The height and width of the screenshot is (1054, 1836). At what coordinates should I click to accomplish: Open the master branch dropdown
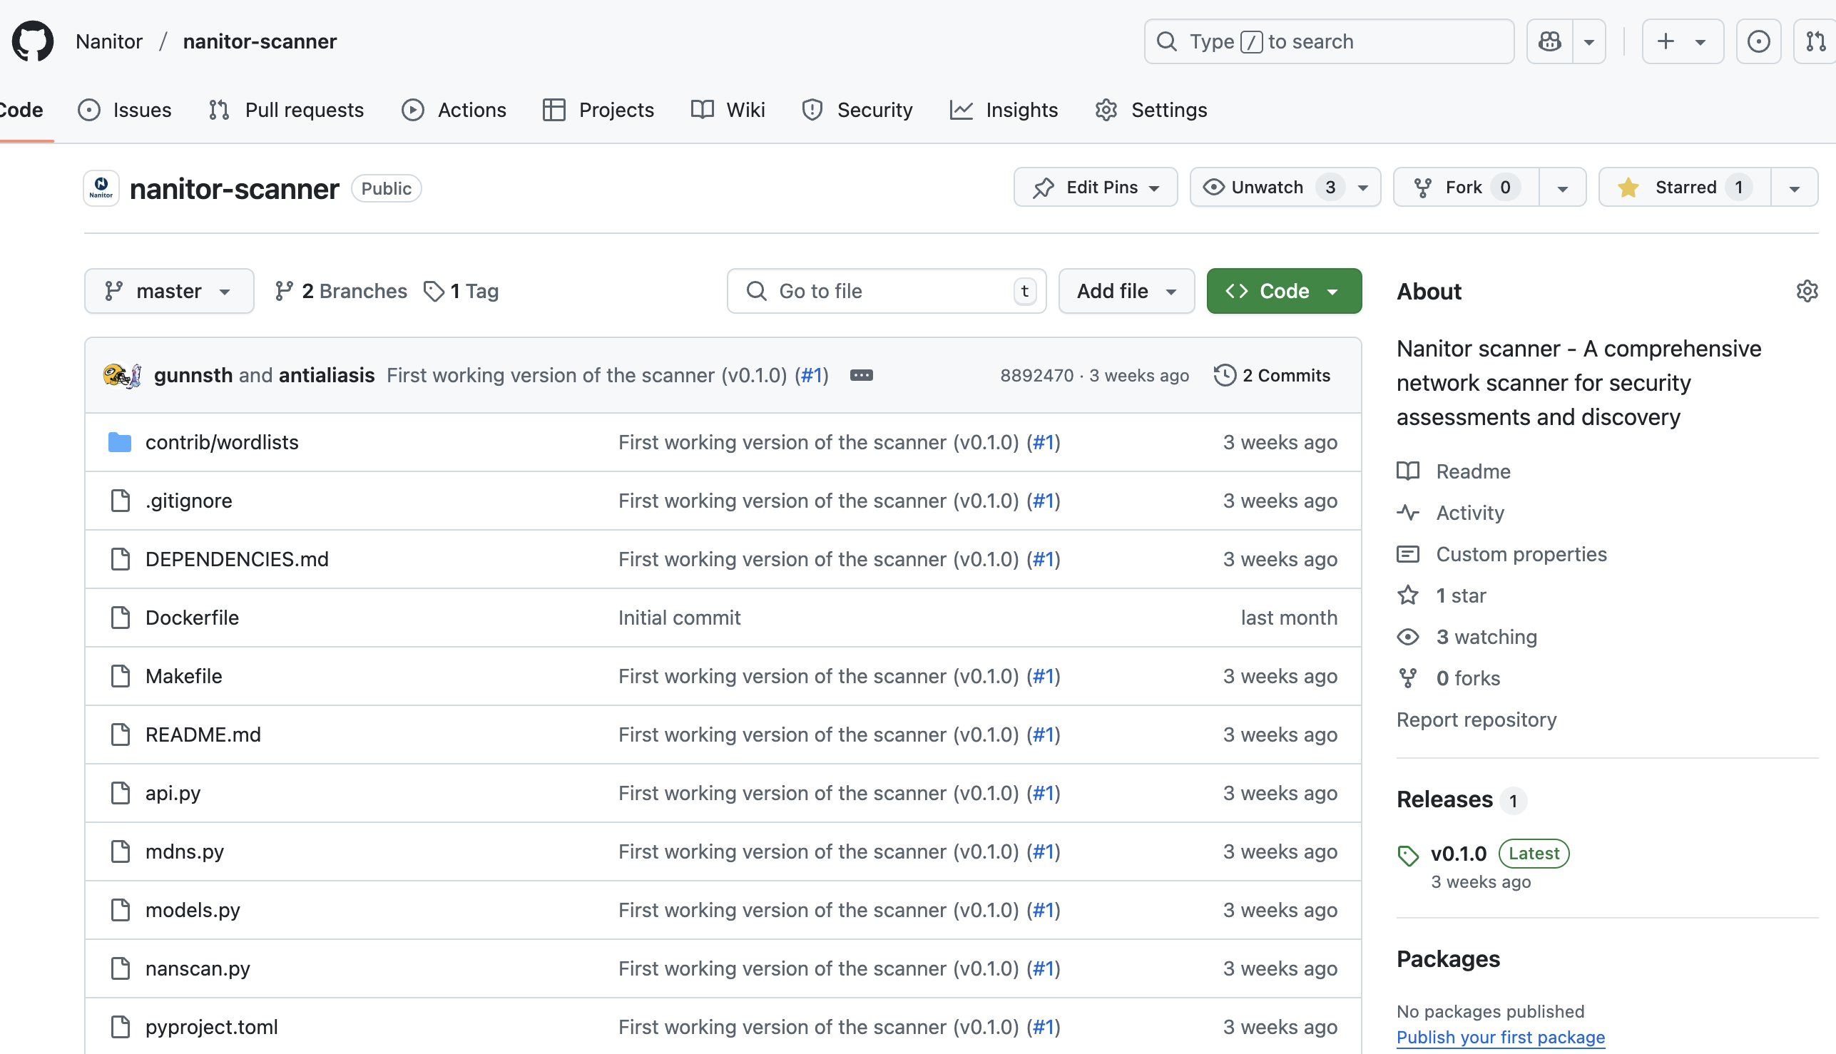point(168,291)
